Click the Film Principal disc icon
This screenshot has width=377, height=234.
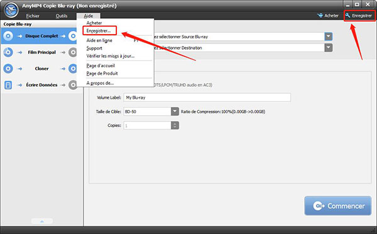pyautogui.click(x=8, y=52)
